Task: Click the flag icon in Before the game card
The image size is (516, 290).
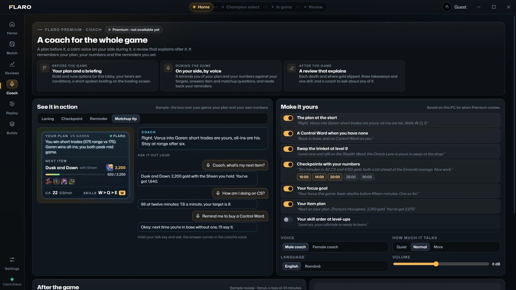Action: click(x=45, y=68)
